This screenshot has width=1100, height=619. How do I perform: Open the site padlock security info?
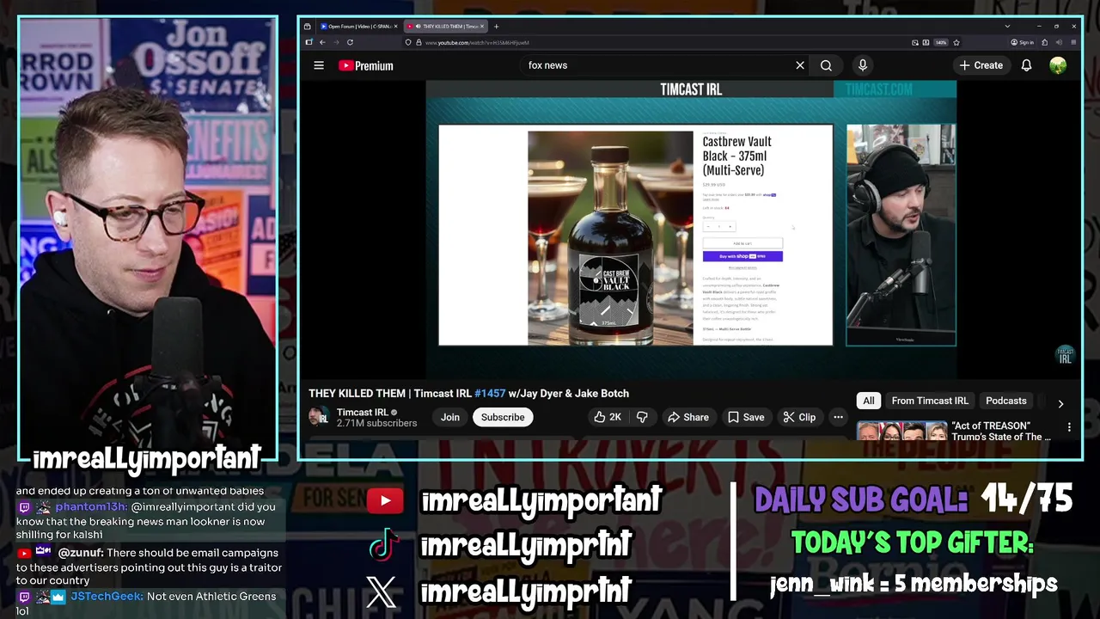pyautogui.click(x=419, y=42)
